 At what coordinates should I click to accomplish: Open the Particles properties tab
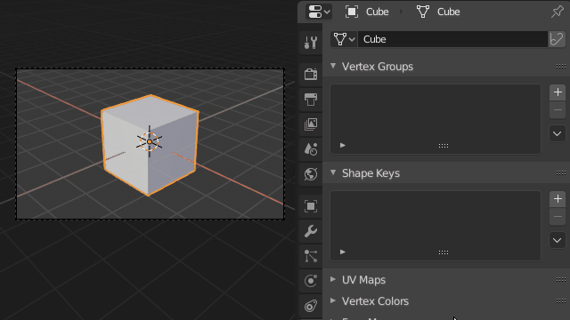tap(311, 256)
